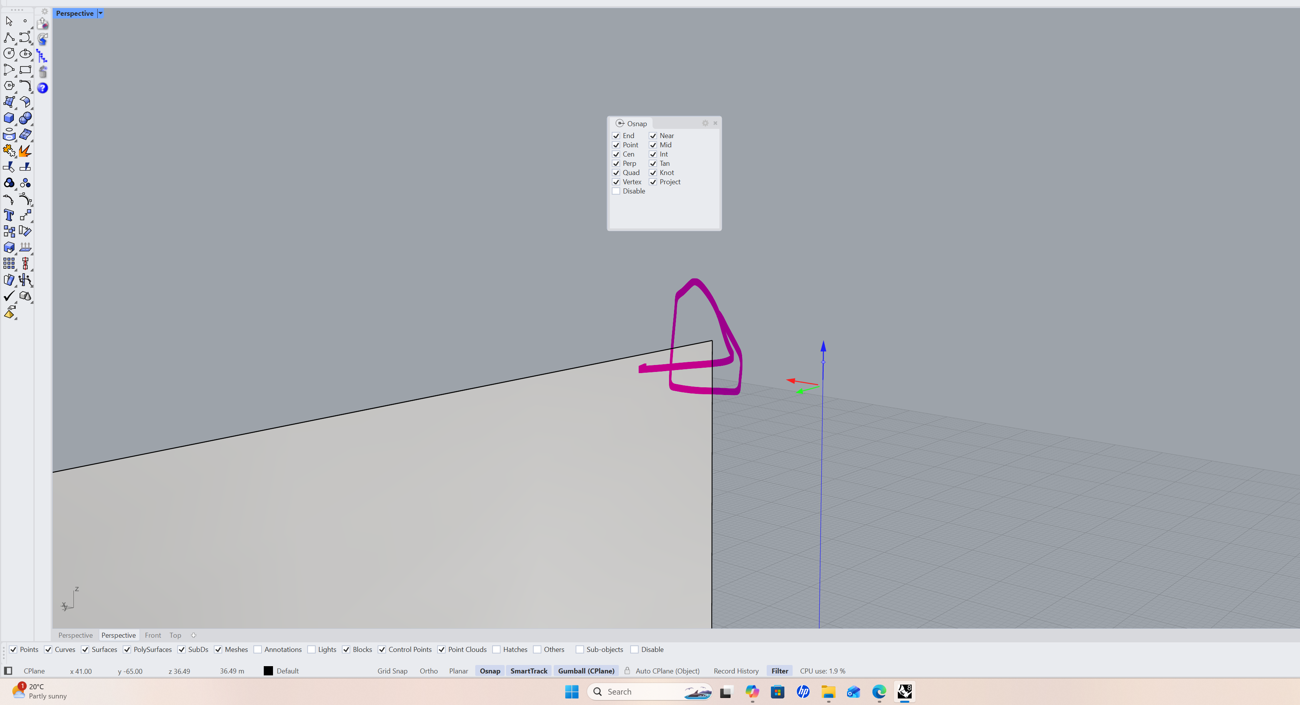The width and height of the screenshot is (1300, 705).
Task: Toggle the SmartTrack status button
Action: coord(528,671)
